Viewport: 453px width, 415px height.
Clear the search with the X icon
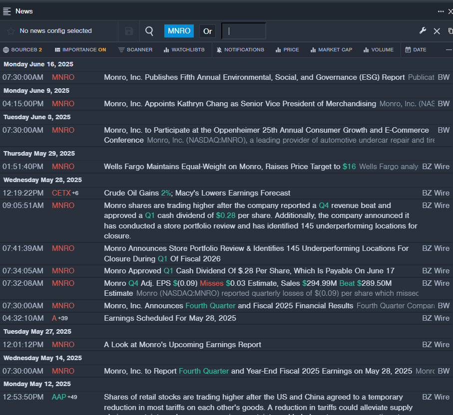point(437,31)
